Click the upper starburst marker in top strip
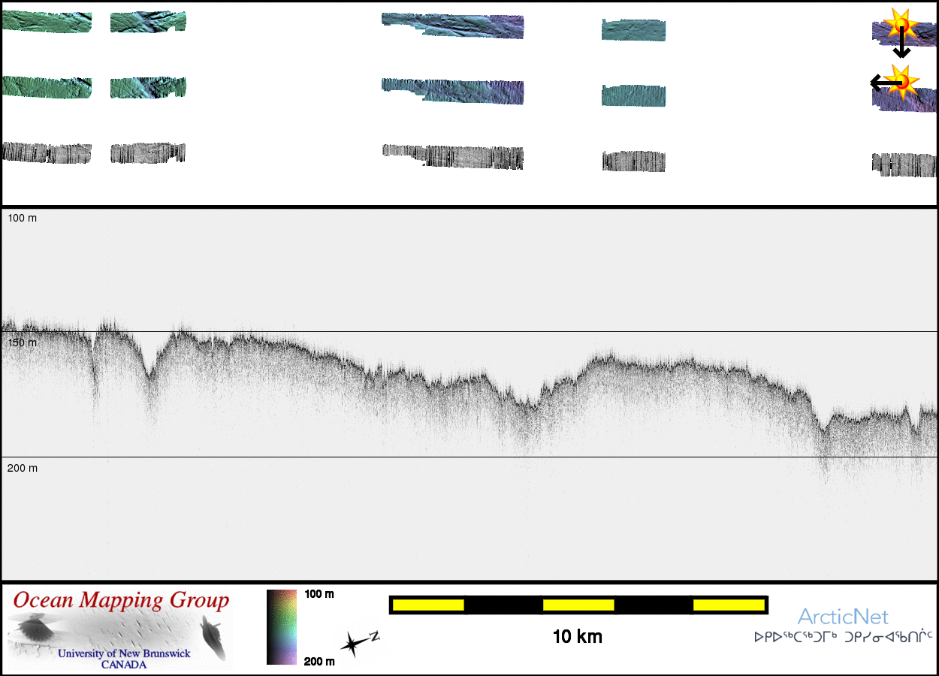The image size is (939, 676). point(898,24)
